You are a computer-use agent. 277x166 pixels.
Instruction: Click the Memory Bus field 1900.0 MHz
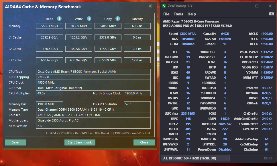coord(50,104)
